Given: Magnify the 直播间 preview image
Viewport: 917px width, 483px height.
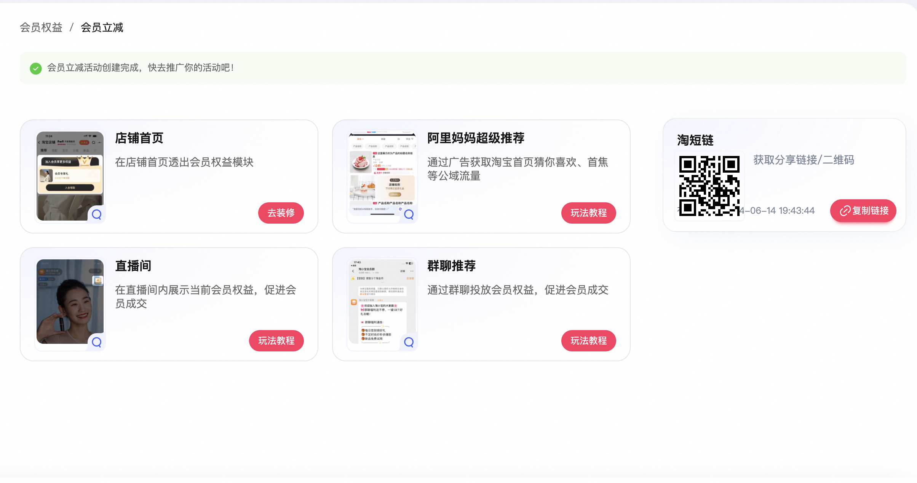Looking at the screenshot, I should tap(97, 342).
